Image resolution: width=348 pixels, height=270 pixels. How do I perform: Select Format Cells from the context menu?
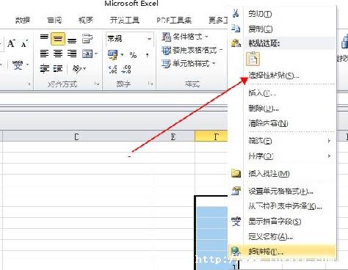(x=280, y=191)
